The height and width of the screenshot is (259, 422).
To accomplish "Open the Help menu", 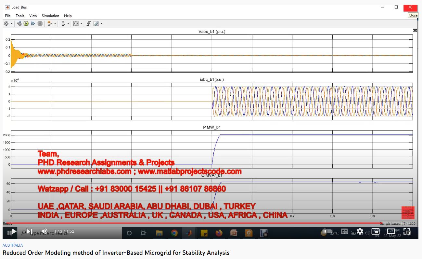I will [68, 16].
